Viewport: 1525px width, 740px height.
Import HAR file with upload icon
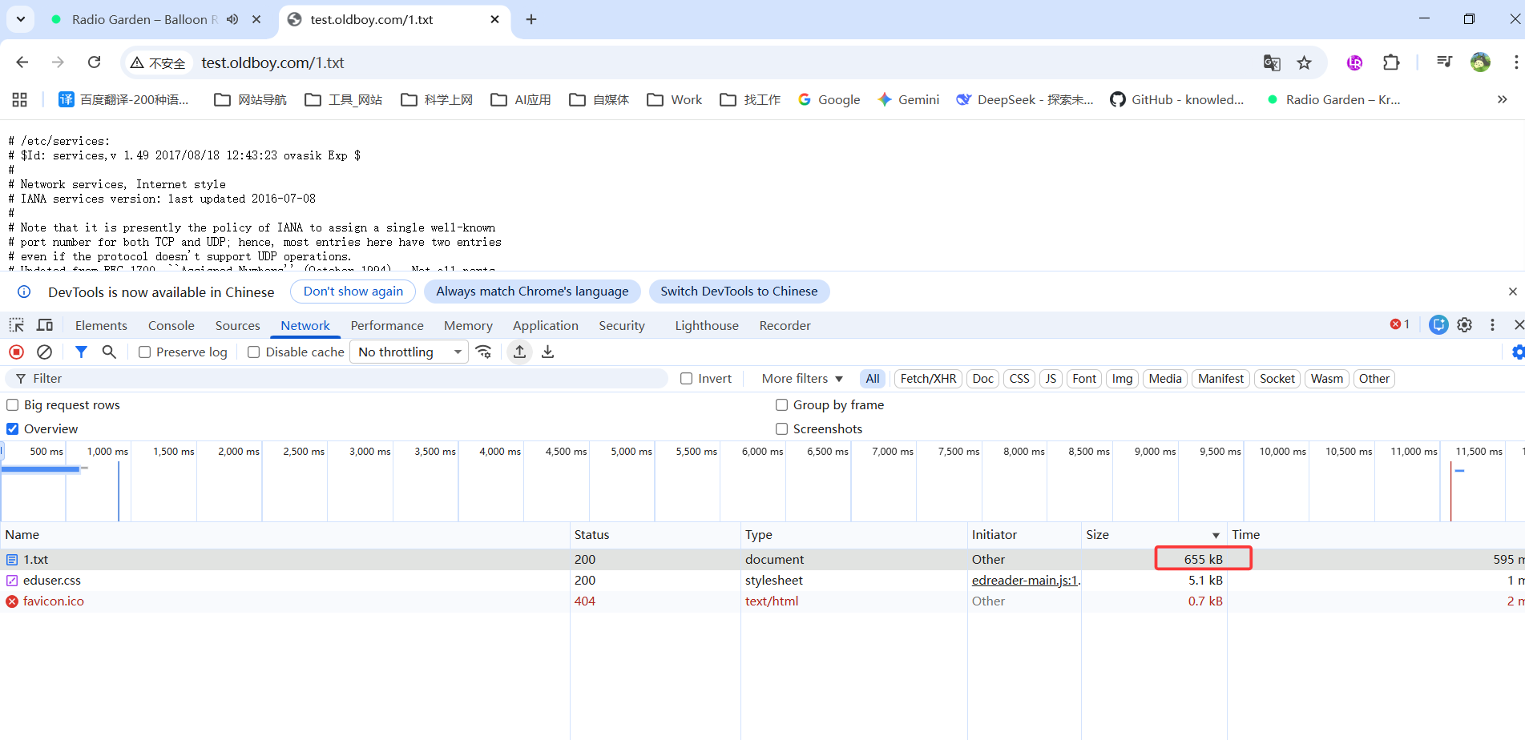pyautogui.click(x=520, y=352)
